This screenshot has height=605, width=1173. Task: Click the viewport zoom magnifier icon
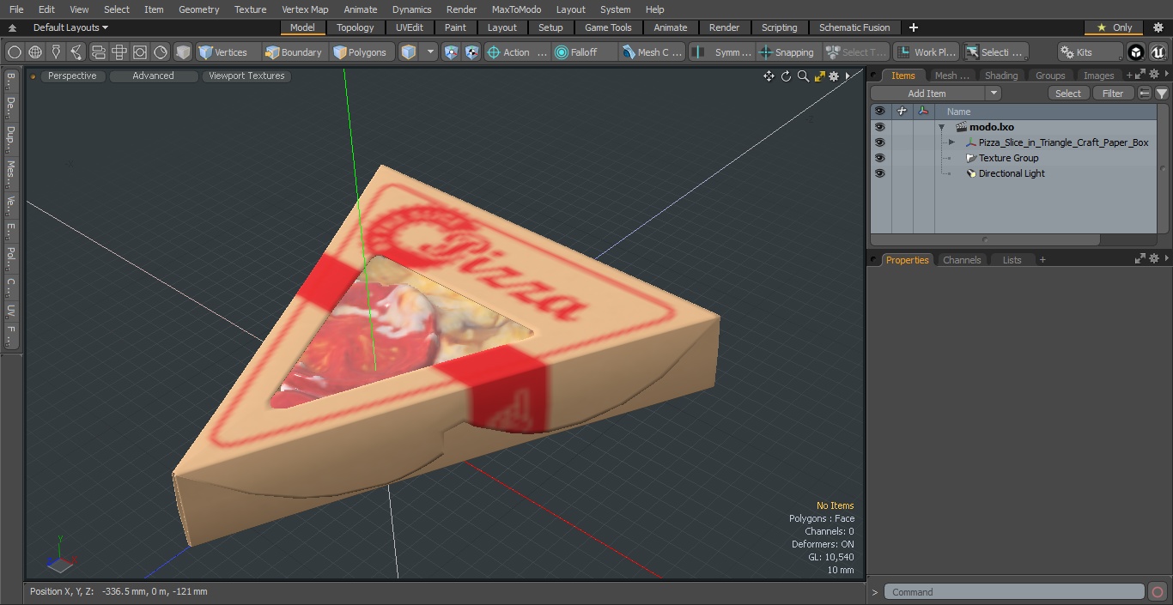(x=803, y=76)
